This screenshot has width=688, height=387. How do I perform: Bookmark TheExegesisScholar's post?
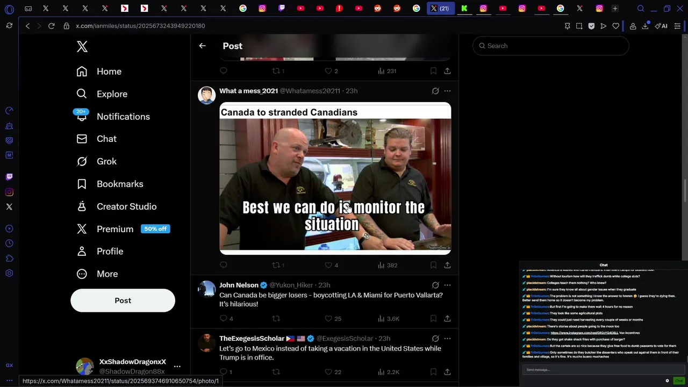(x=433, y=372)
